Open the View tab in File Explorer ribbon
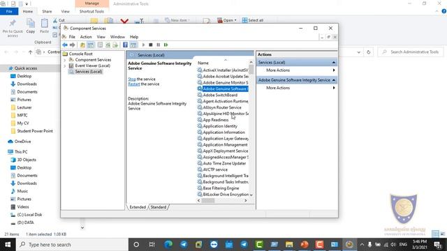This screenshot has height=251, width=447. coord(65,11)
